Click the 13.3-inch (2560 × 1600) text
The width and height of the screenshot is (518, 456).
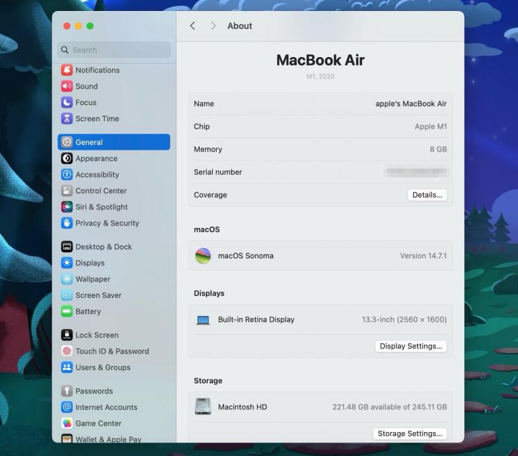click(x=404, y=319)
